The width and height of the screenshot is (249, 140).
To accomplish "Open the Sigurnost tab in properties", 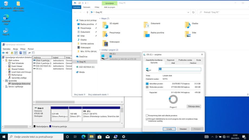I will tap(170, 60).
